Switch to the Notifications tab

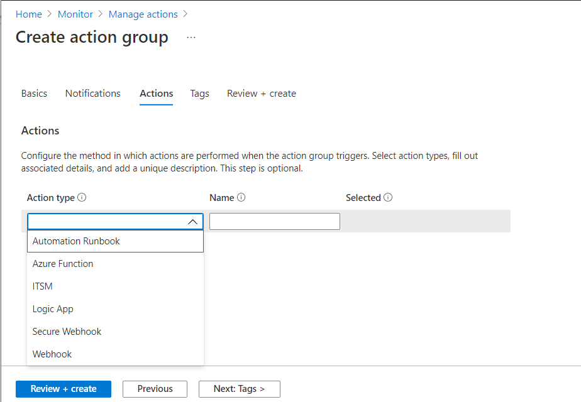(x=93, y=94)
